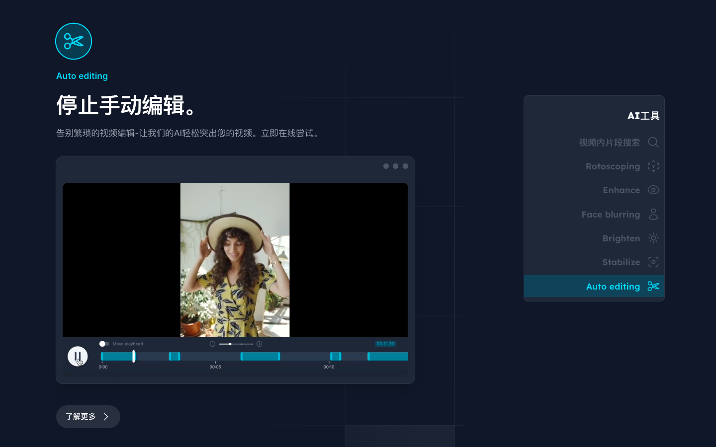Screen dimensions: 716x447
Task: Click the magnifier icon for 视频内片段搜索
Action: 653,142
